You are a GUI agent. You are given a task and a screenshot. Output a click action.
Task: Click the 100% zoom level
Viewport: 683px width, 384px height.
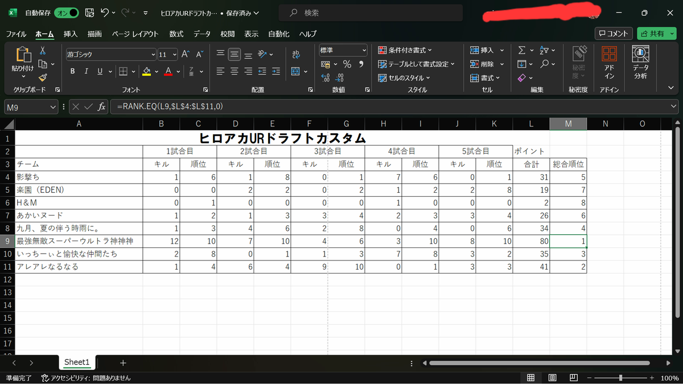(x=670, y=378)
